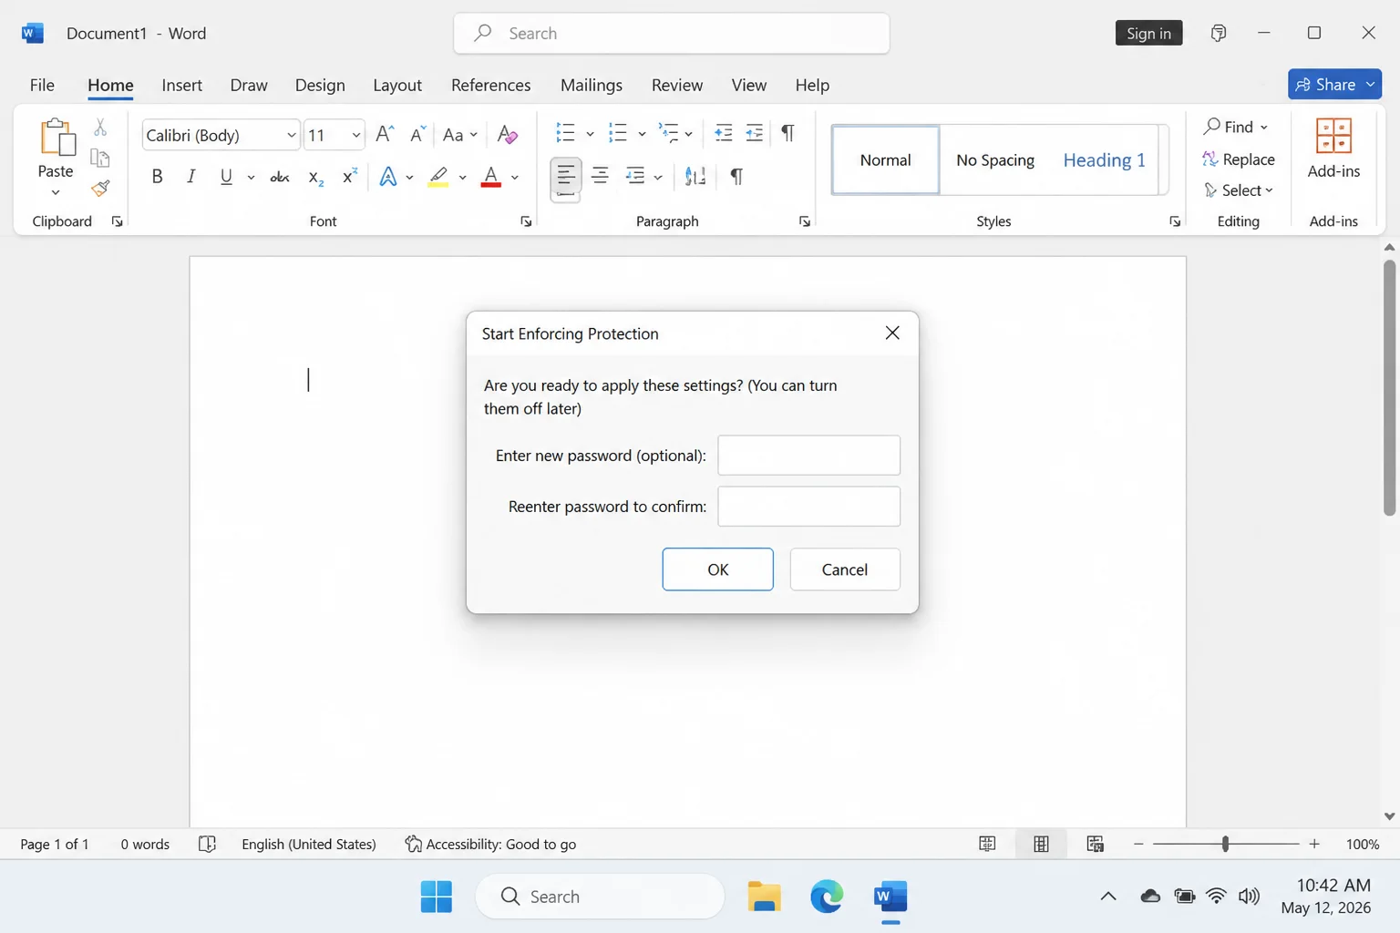Launch Font dialog from group corner
The width and height of the screenshot is (1400, 933).
[526, 221]
